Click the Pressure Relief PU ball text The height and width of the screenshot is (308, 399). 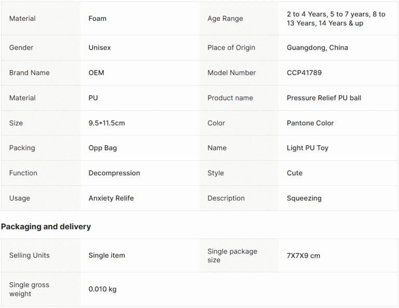(324, 98)
